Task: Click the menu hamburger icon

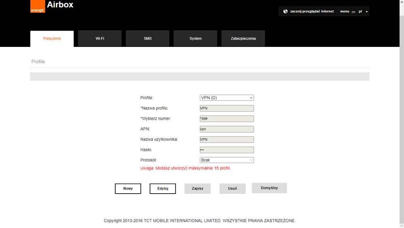Action: tap(353, 12)
